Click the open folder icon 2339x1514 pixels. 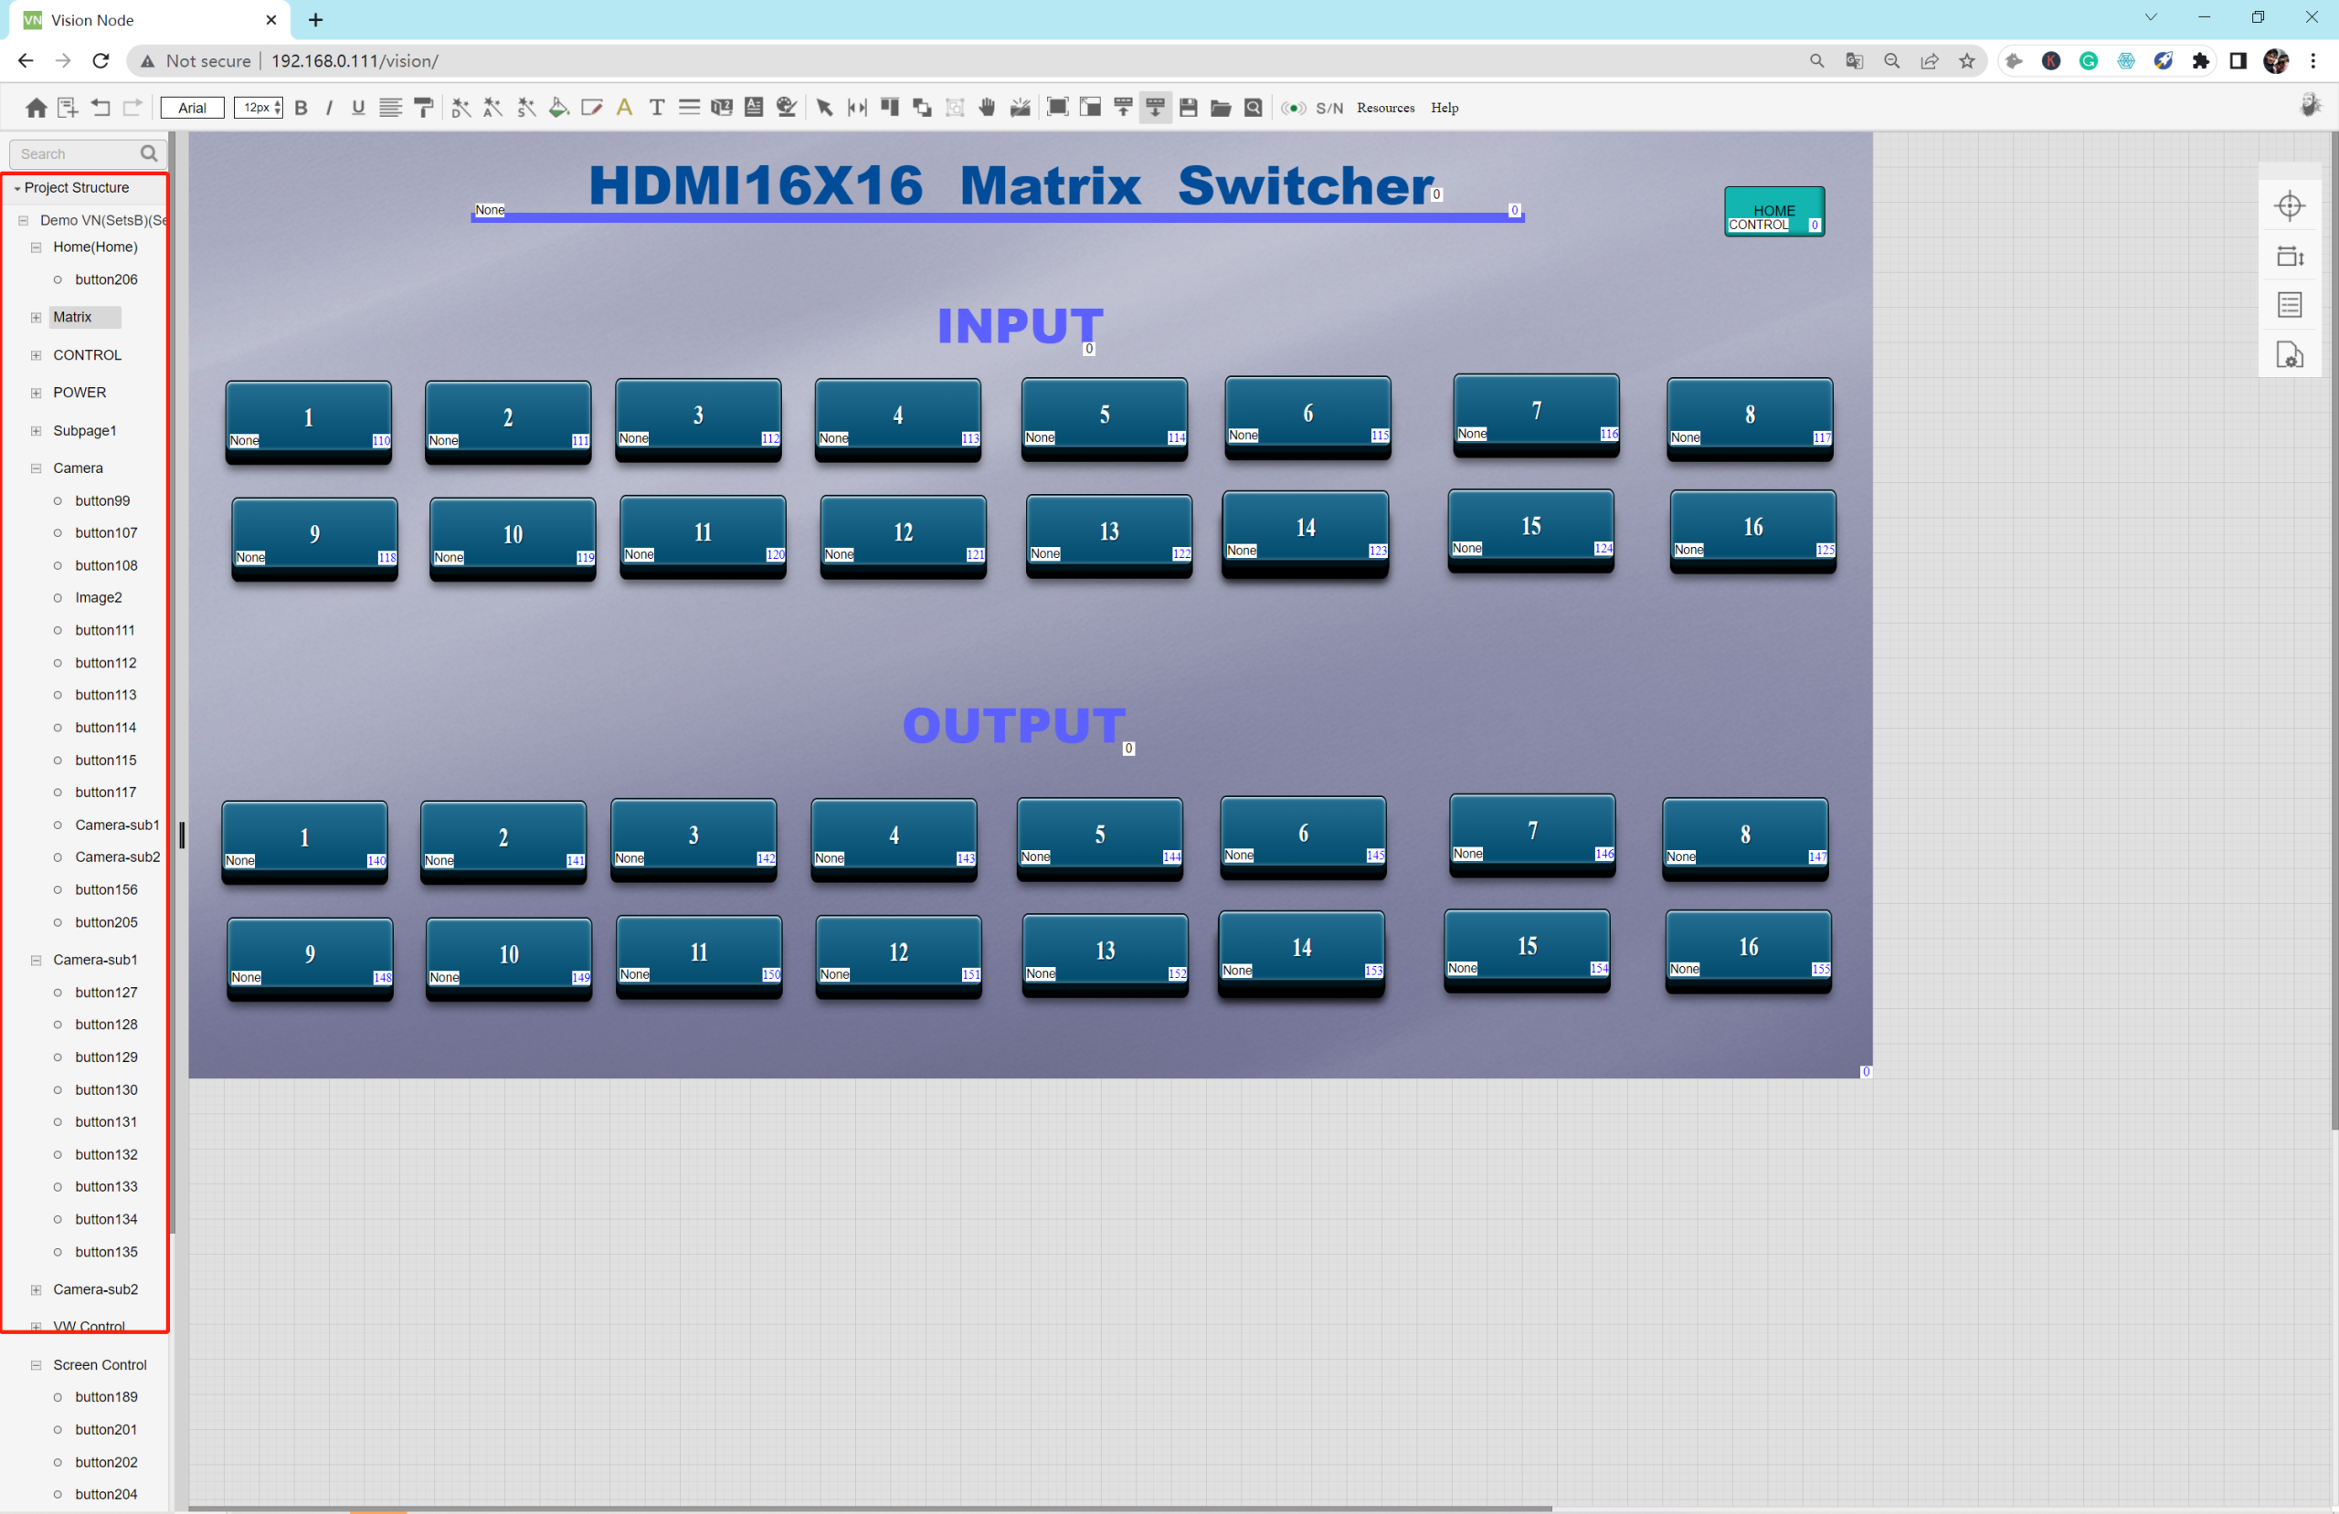[1221, 108]
